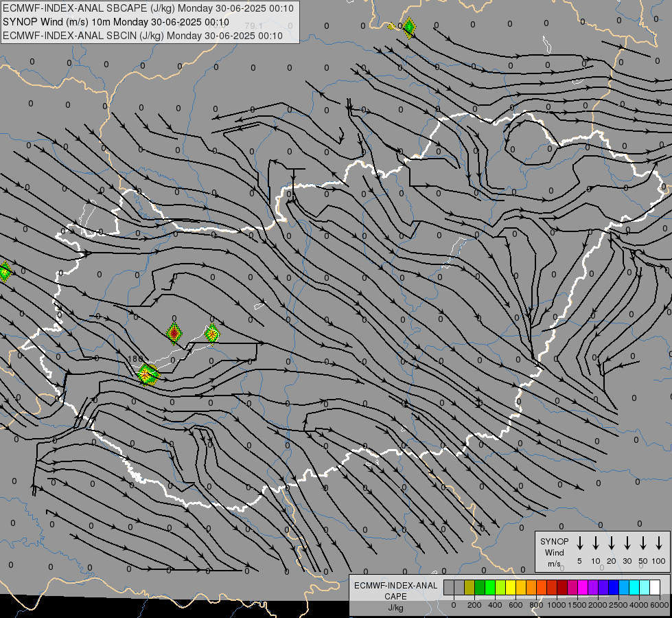Click the '2000' tick label in CAPE legend

597,605
